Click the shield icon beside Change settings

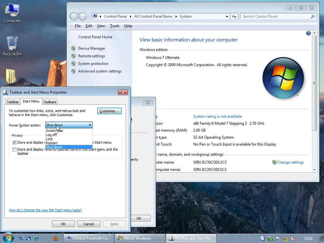coord(274,162)
